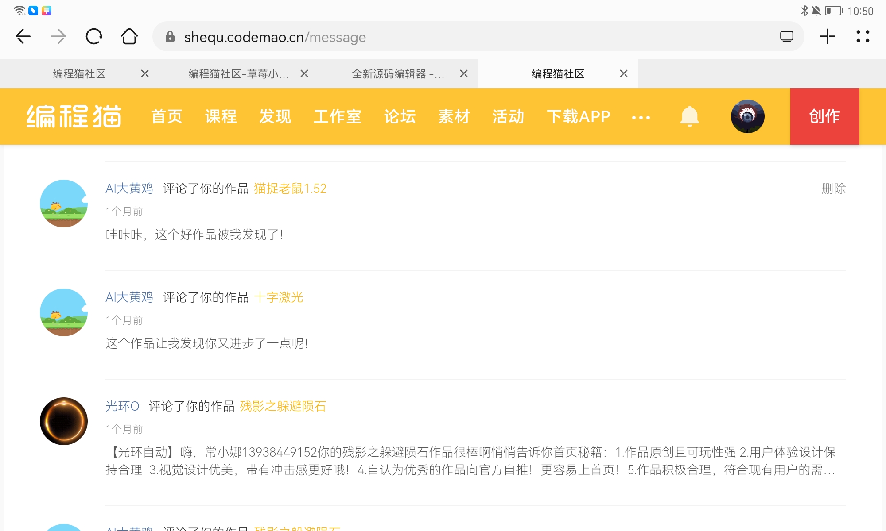This screenshot has height=531, width=886.
Task: Open the browser four-dot menu
Action: [x=863, y=37]
